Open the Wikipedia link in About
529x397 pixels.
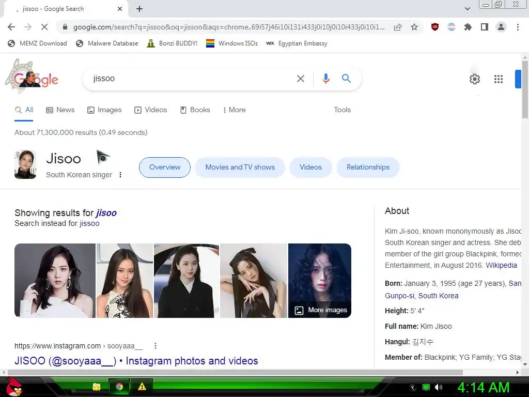[x=501, y=265]
